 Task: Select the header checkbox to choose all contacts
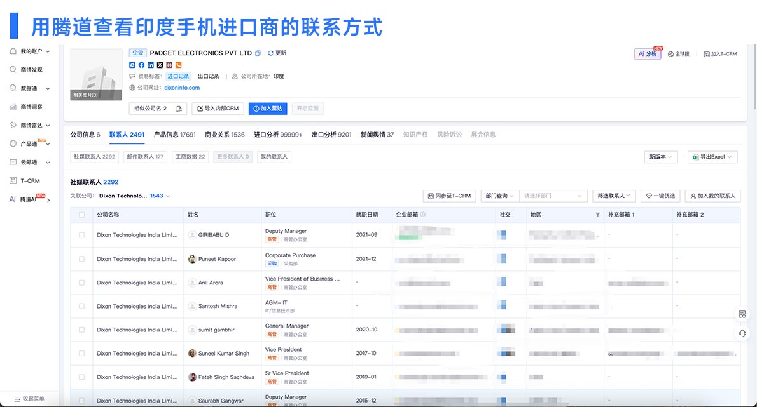click(81, 215)
